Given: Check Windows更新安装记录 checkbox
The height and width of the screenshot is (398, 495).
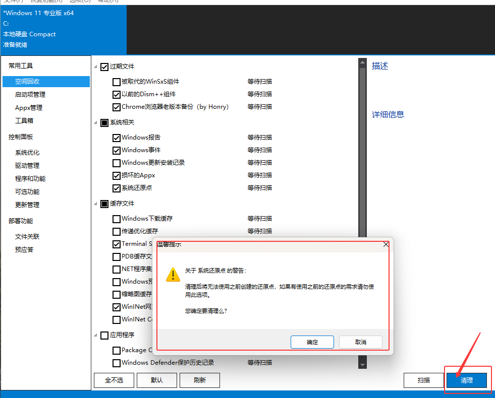Looking at the screenshot, I should 117,163.
